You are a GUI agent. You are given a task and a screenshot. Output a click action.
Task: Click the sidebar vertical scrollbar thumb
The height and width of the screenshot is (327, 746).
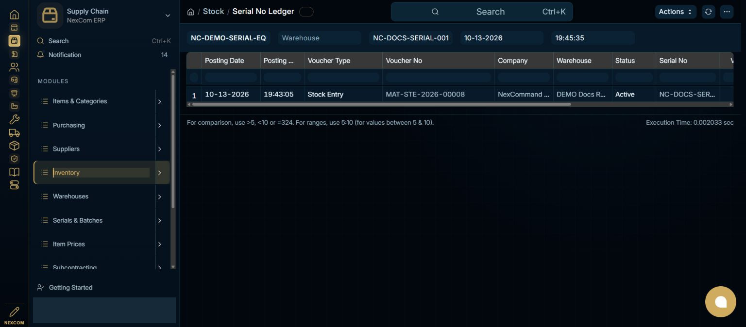tap(173, 141)
